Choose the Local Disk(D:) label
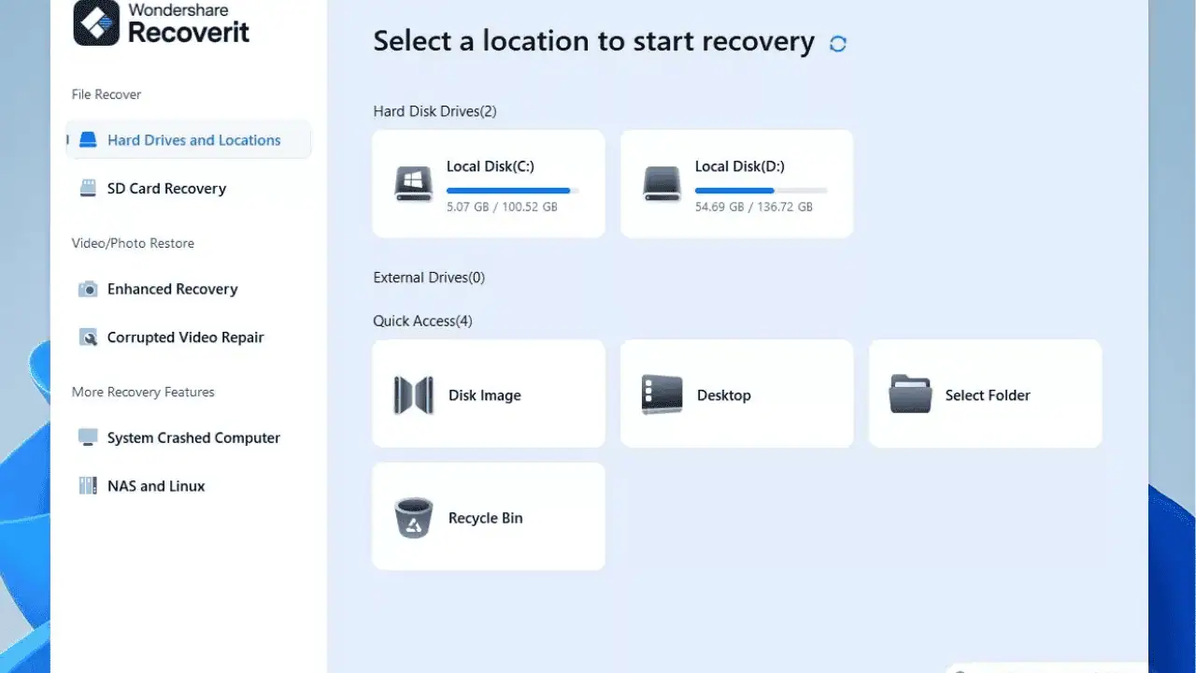The width and height of the screenshot is (1196, 673). pos(739,166)
